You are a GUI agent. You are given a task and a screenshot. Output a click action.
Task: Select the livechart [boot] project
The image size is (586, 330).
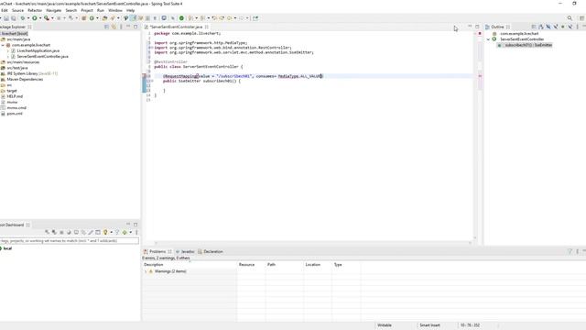coord(15,33)
